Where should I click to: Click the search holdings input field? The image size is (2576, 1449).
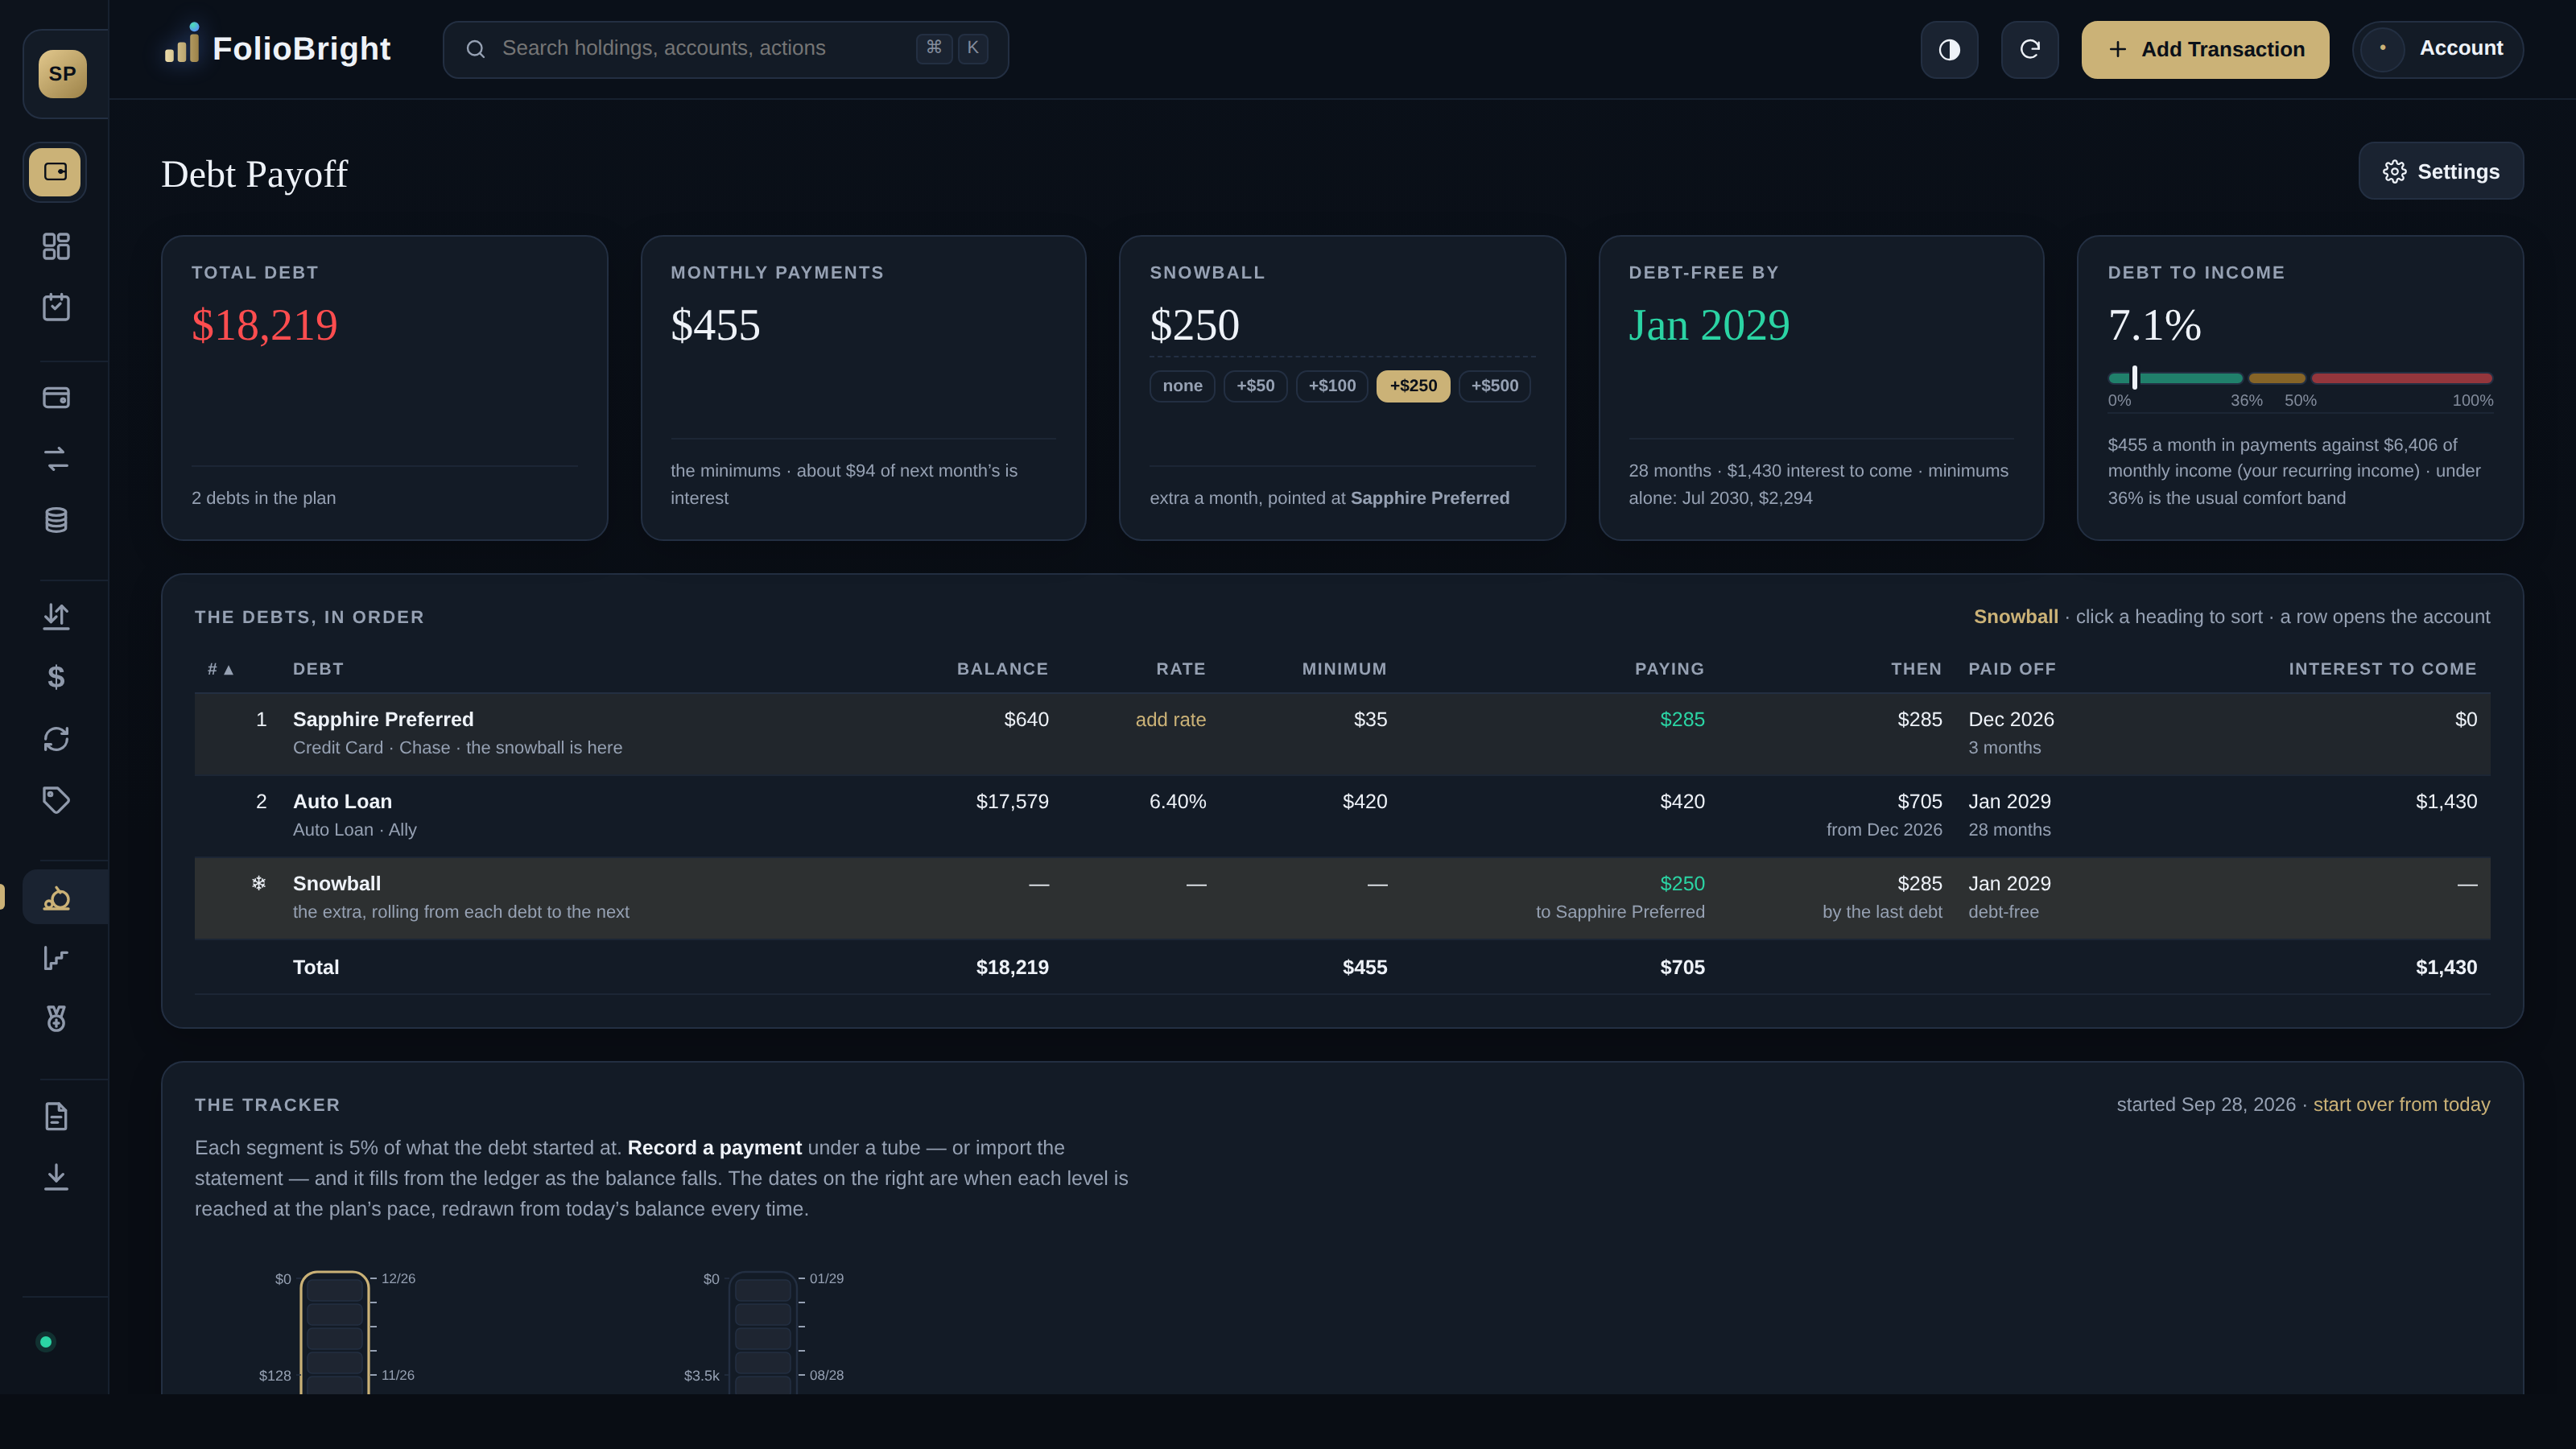click(x=726, y=49)
